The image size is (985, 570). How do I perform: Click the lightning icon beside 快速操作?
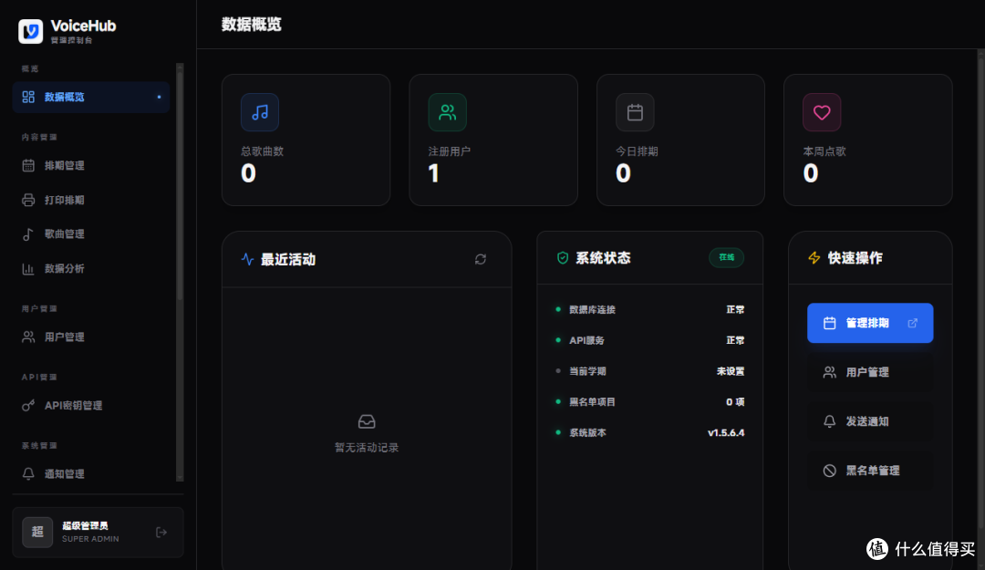pos(814,258)
